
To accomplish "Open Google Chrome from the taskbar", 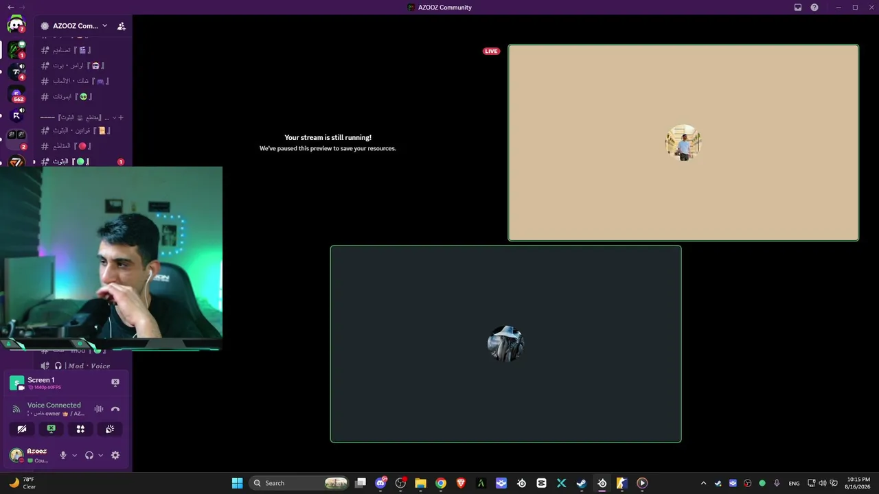I will coord(441,483).
